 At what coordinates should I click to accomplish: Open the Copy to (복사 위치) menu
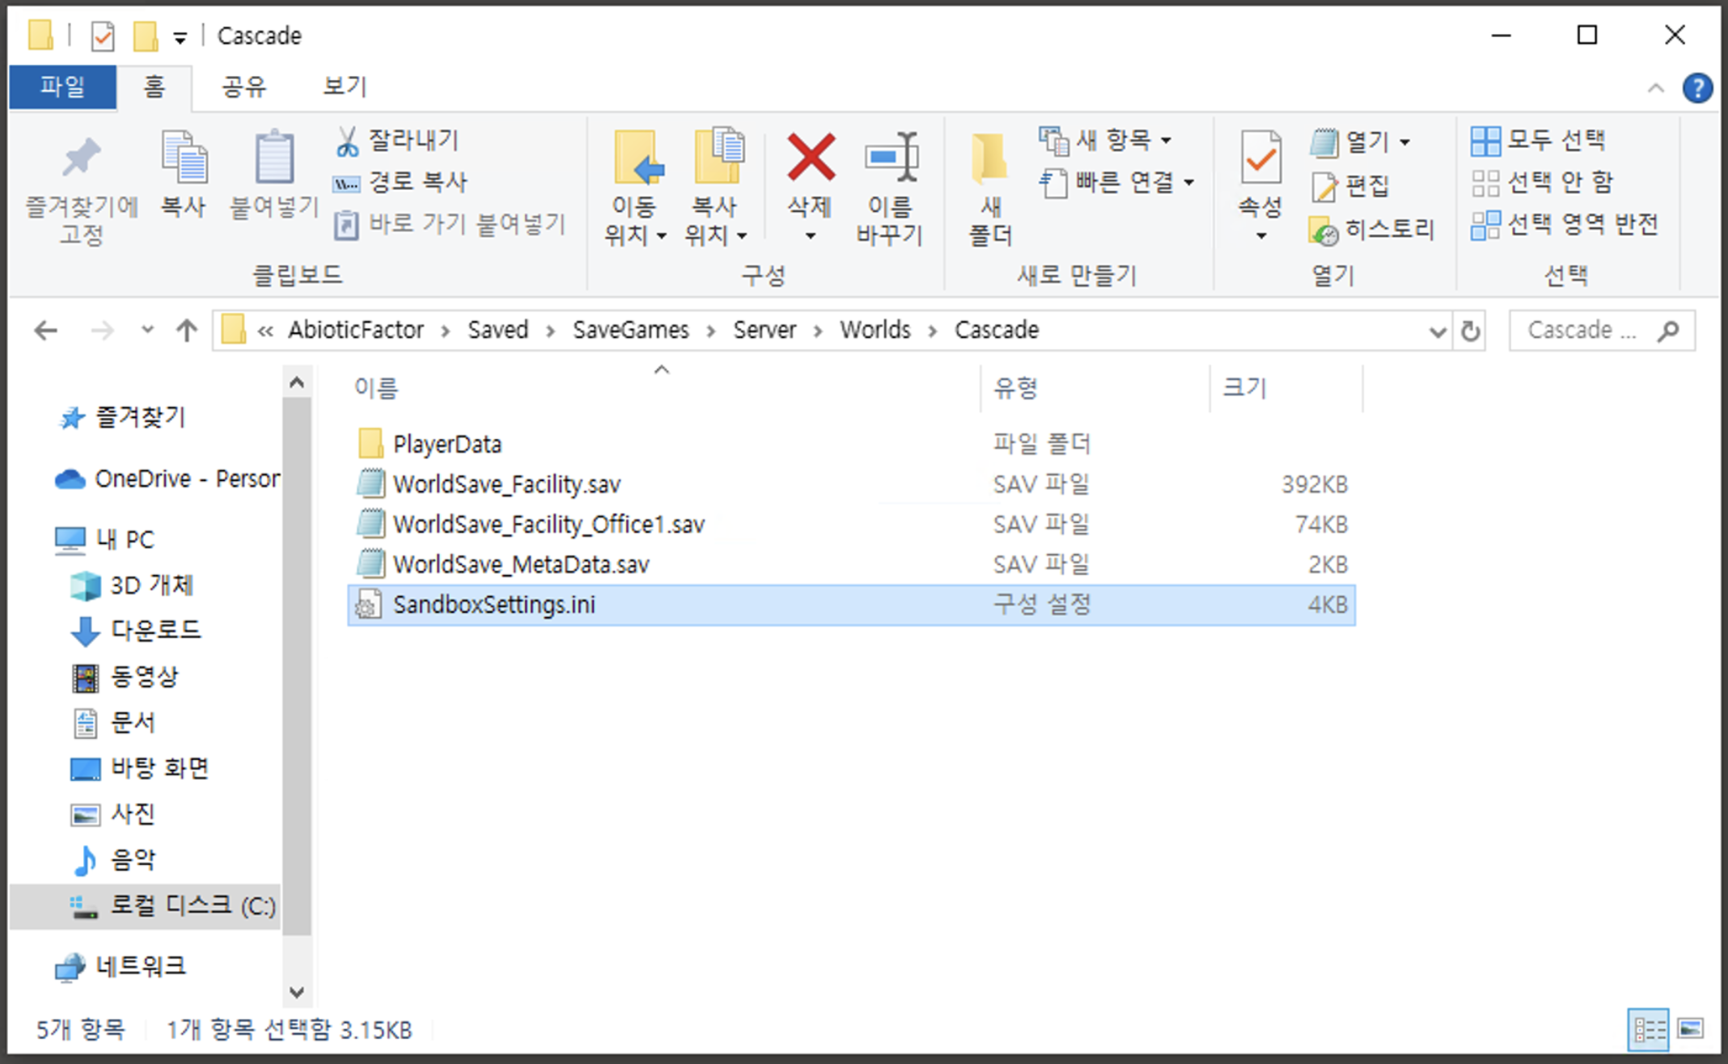tap(716, 188)
